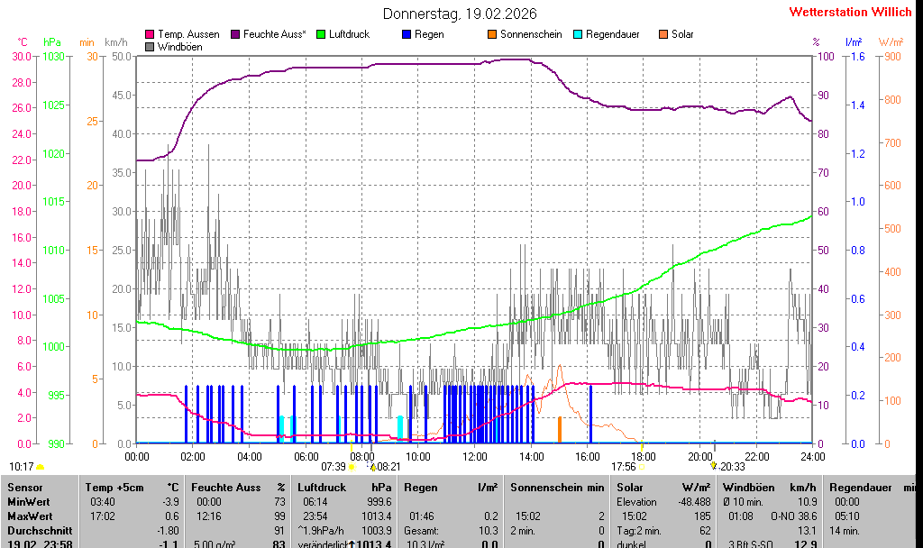Click the orange Sonnenschein legend square
This screenshot has width=923, height=548.
(491, 34)
